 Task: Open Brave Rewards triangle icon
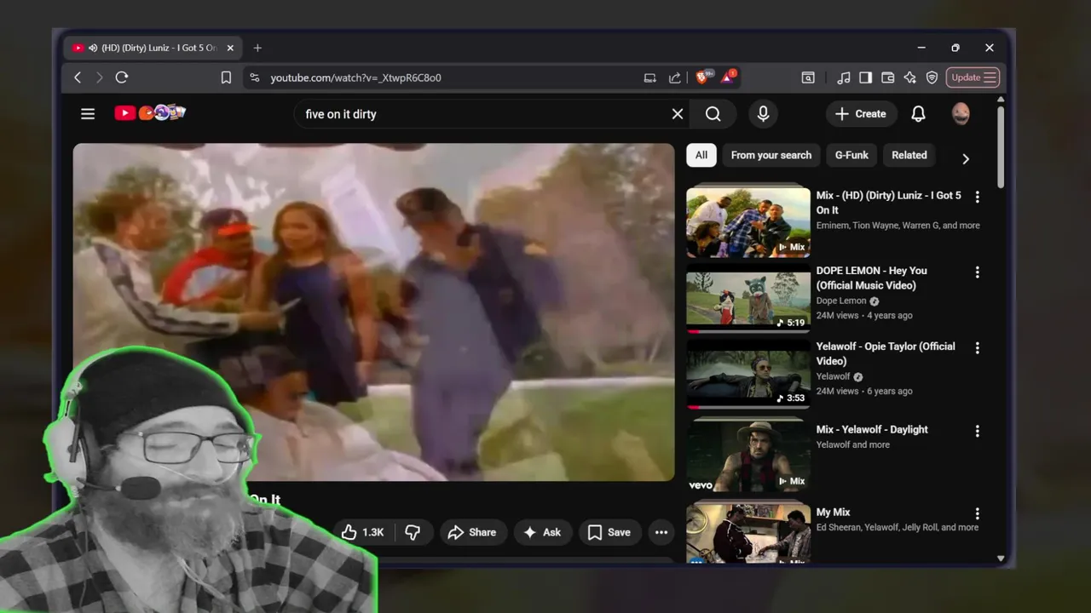(728, 77)
